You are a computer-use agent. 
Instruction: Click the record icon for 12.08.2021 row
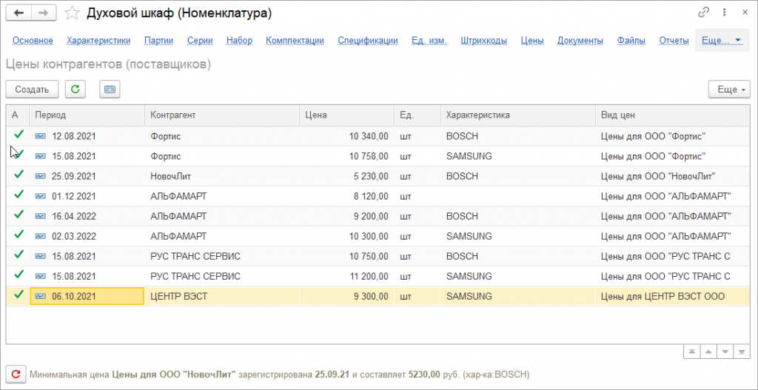[41, 136]
